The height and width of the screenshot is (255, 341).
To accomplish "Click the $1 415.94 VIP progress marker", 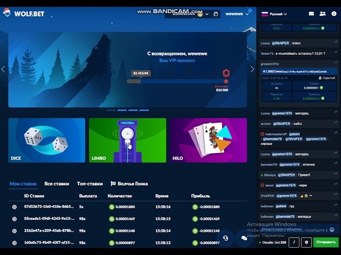I will coord(141,73).
